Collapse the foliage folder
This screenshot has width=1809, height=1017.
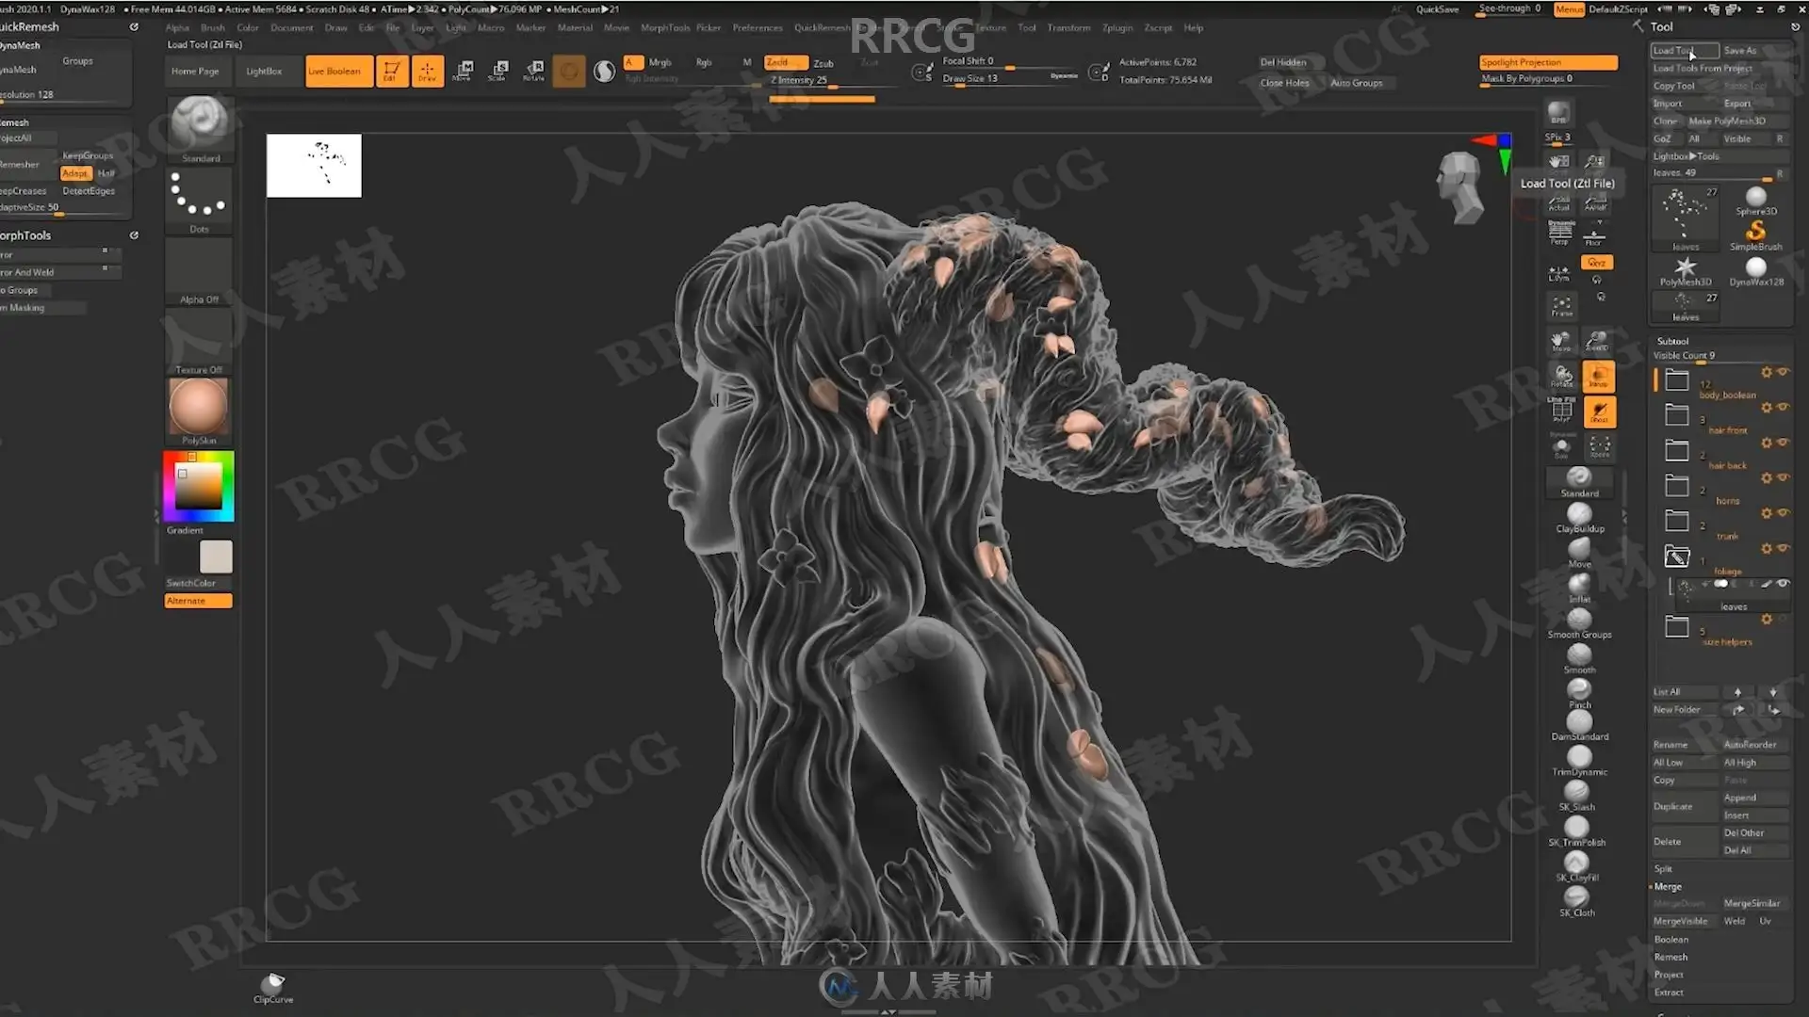[x=1677, y=556]
